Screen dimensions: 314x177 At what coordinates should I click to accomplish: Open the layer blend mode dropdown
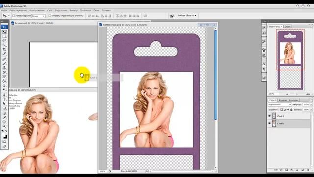(280, 105)
